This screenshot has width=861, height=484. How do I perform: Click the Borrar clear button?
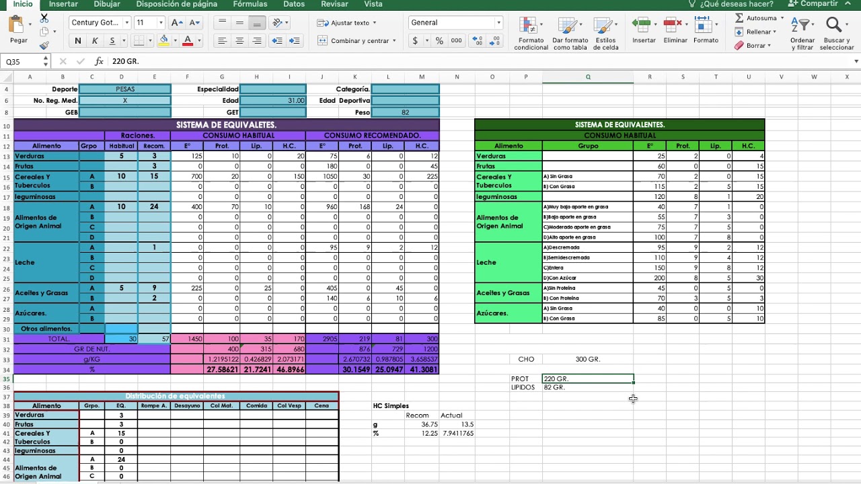pyautogui.click(x=751, y=45)
